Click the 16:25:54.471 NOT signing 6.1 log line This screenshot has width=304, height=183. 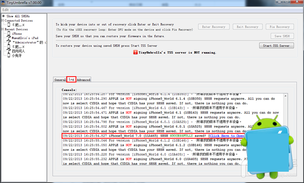[x=171, y=115]
